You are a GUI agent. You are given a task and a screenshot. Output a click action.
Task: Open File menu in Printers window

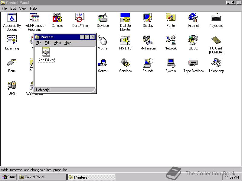[39, 43]
